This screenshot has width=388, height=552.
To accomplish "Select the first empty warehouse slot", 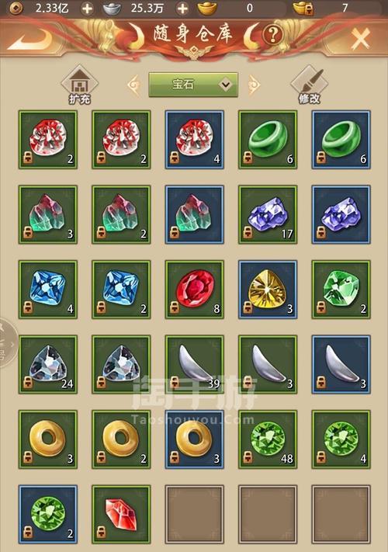I will 195,514.
